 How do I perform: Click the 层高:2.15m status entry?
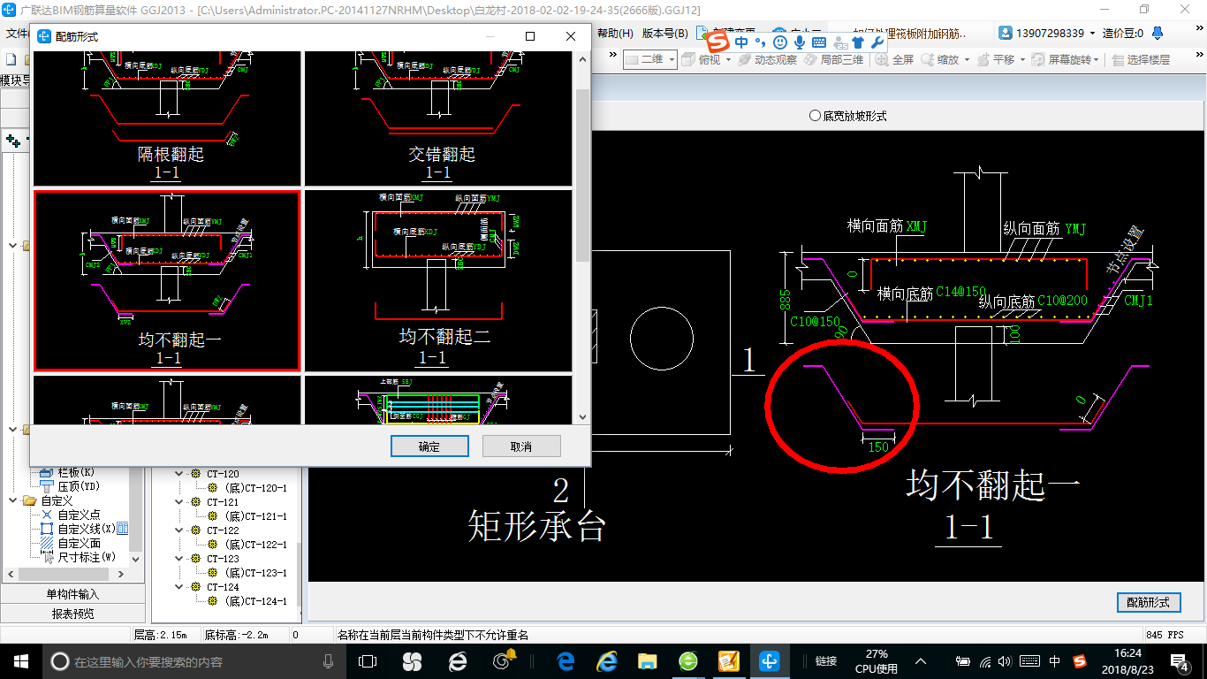(x=161, y=635)
